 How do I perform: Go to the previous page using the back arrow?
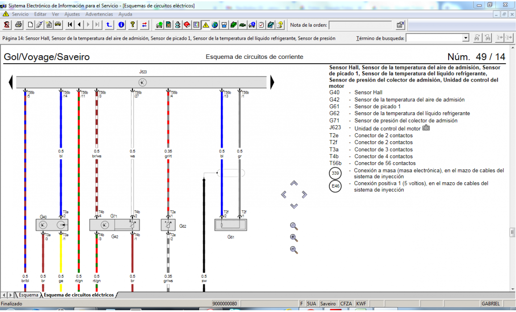click(x=79, y=25)
